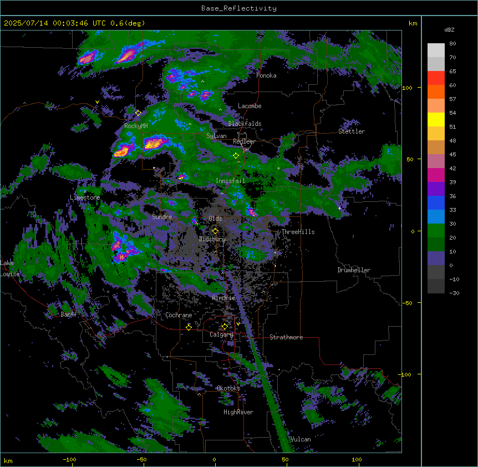Select the Stettler label
478x467 pixels.
point(352,131)
